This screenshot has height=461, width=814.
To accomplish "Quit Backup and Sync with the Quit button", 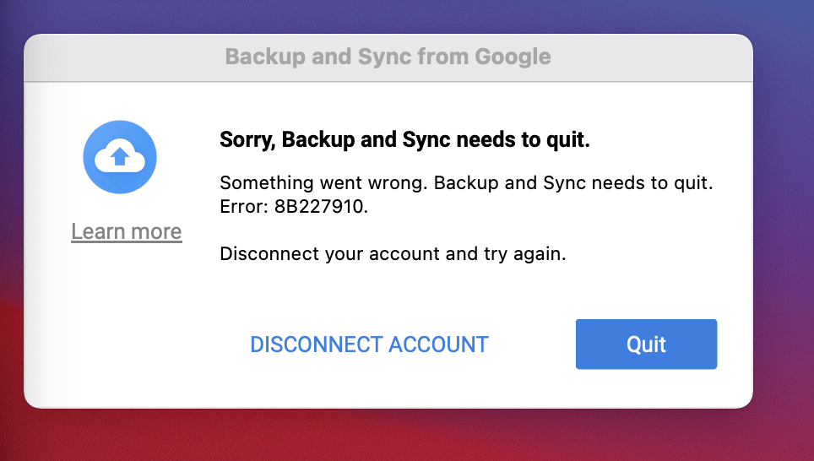I will (646, 344).
